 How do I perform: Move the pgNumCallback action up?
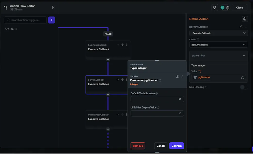pos(118,80)
